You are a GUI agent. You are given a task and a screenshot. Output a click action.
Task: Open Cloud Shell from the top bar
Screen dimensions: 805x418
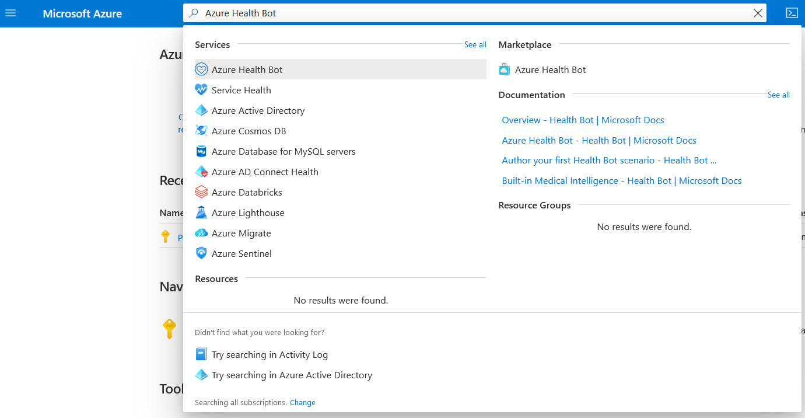point(792,13)
